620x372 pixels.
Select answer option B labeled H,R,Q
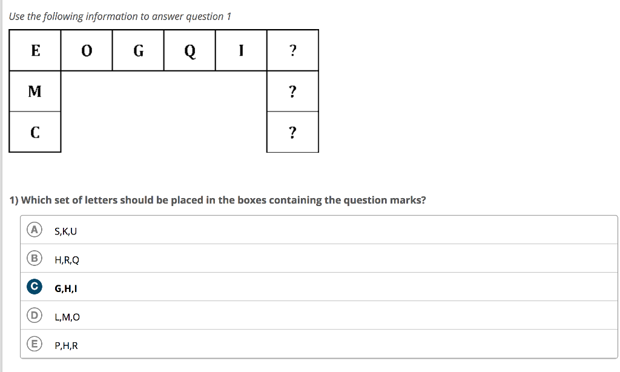click(35, 259)
